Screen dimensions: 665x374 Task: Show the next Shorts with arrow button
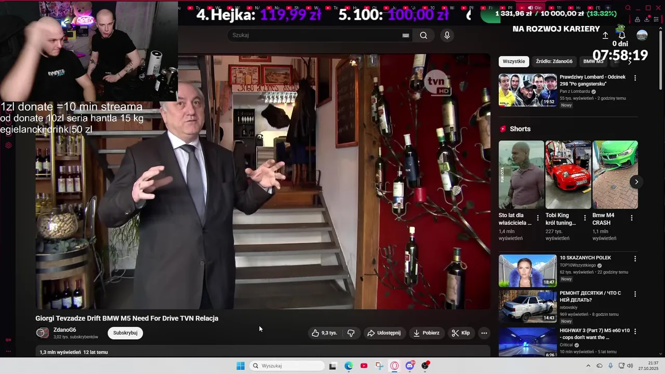click(636, 182)
